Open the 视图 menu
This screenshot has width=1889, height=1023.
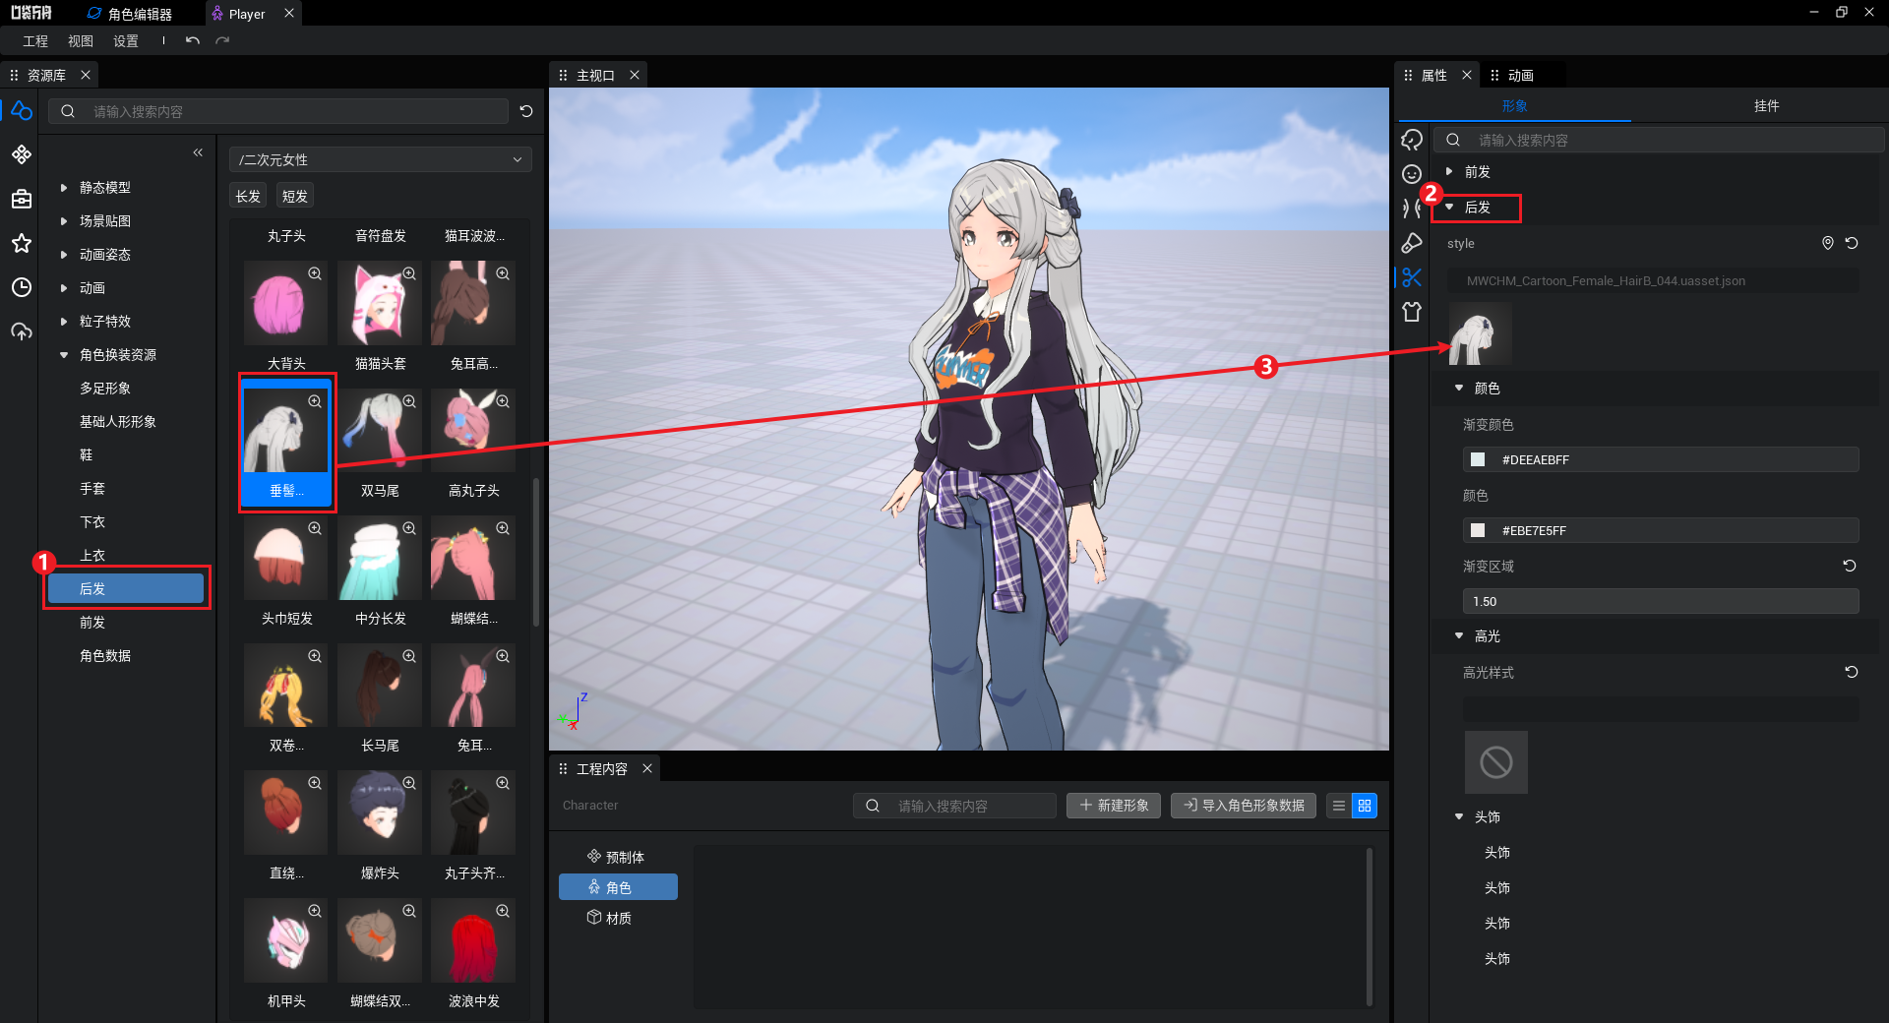tap(81, 40)
